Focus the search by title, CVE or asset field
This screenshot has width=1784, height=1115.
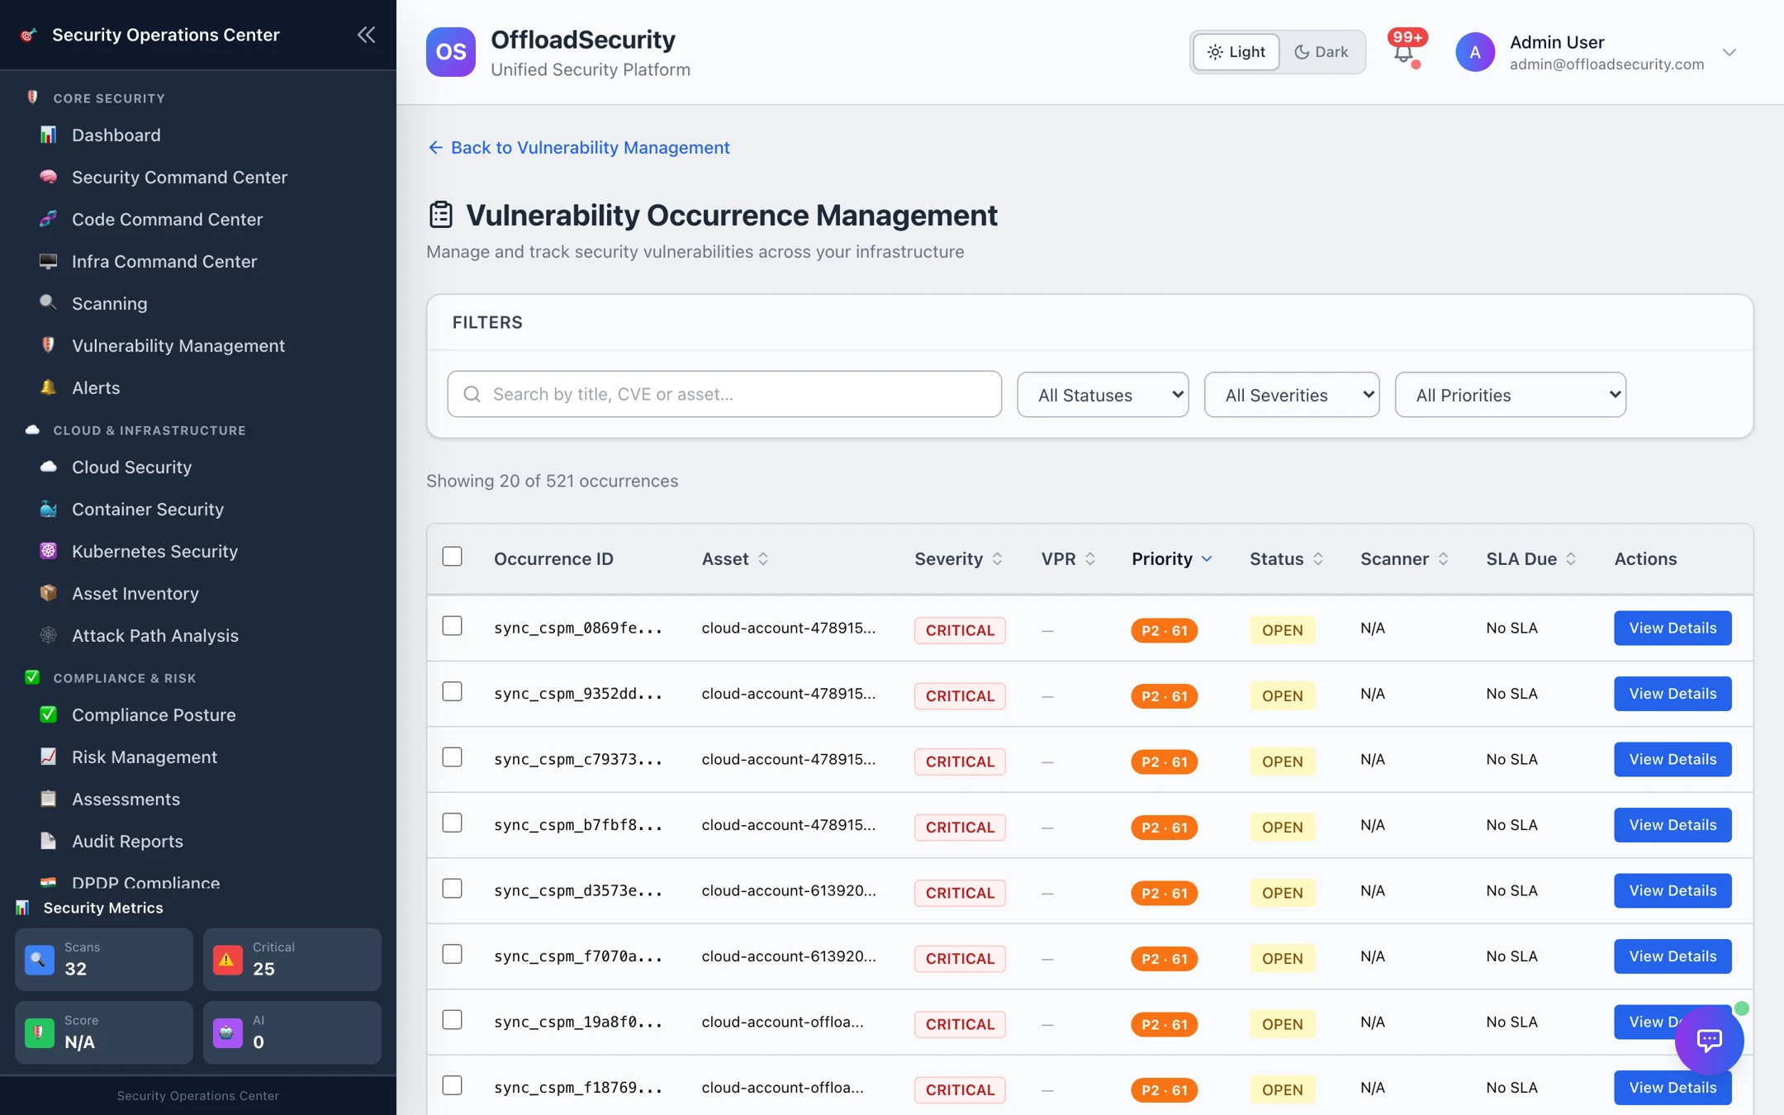(x=724, y=394)
